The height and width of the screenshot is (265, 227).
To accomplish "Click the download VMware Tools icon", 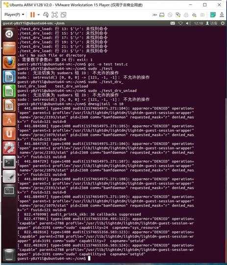I will coord(222,15).
